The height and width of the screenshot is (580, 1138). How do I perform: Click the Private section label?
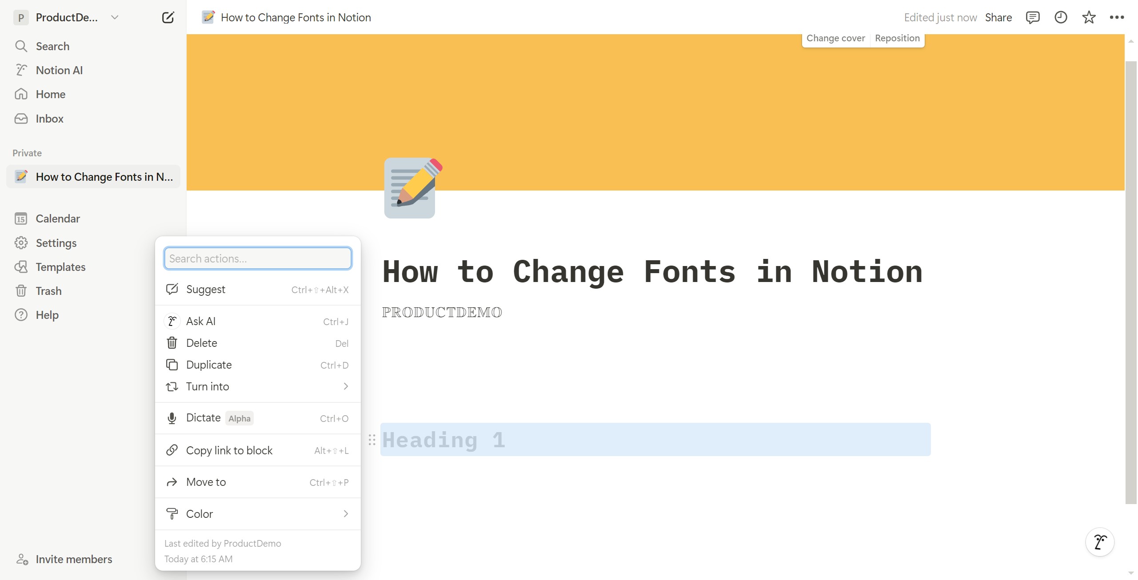coord(27,153)
